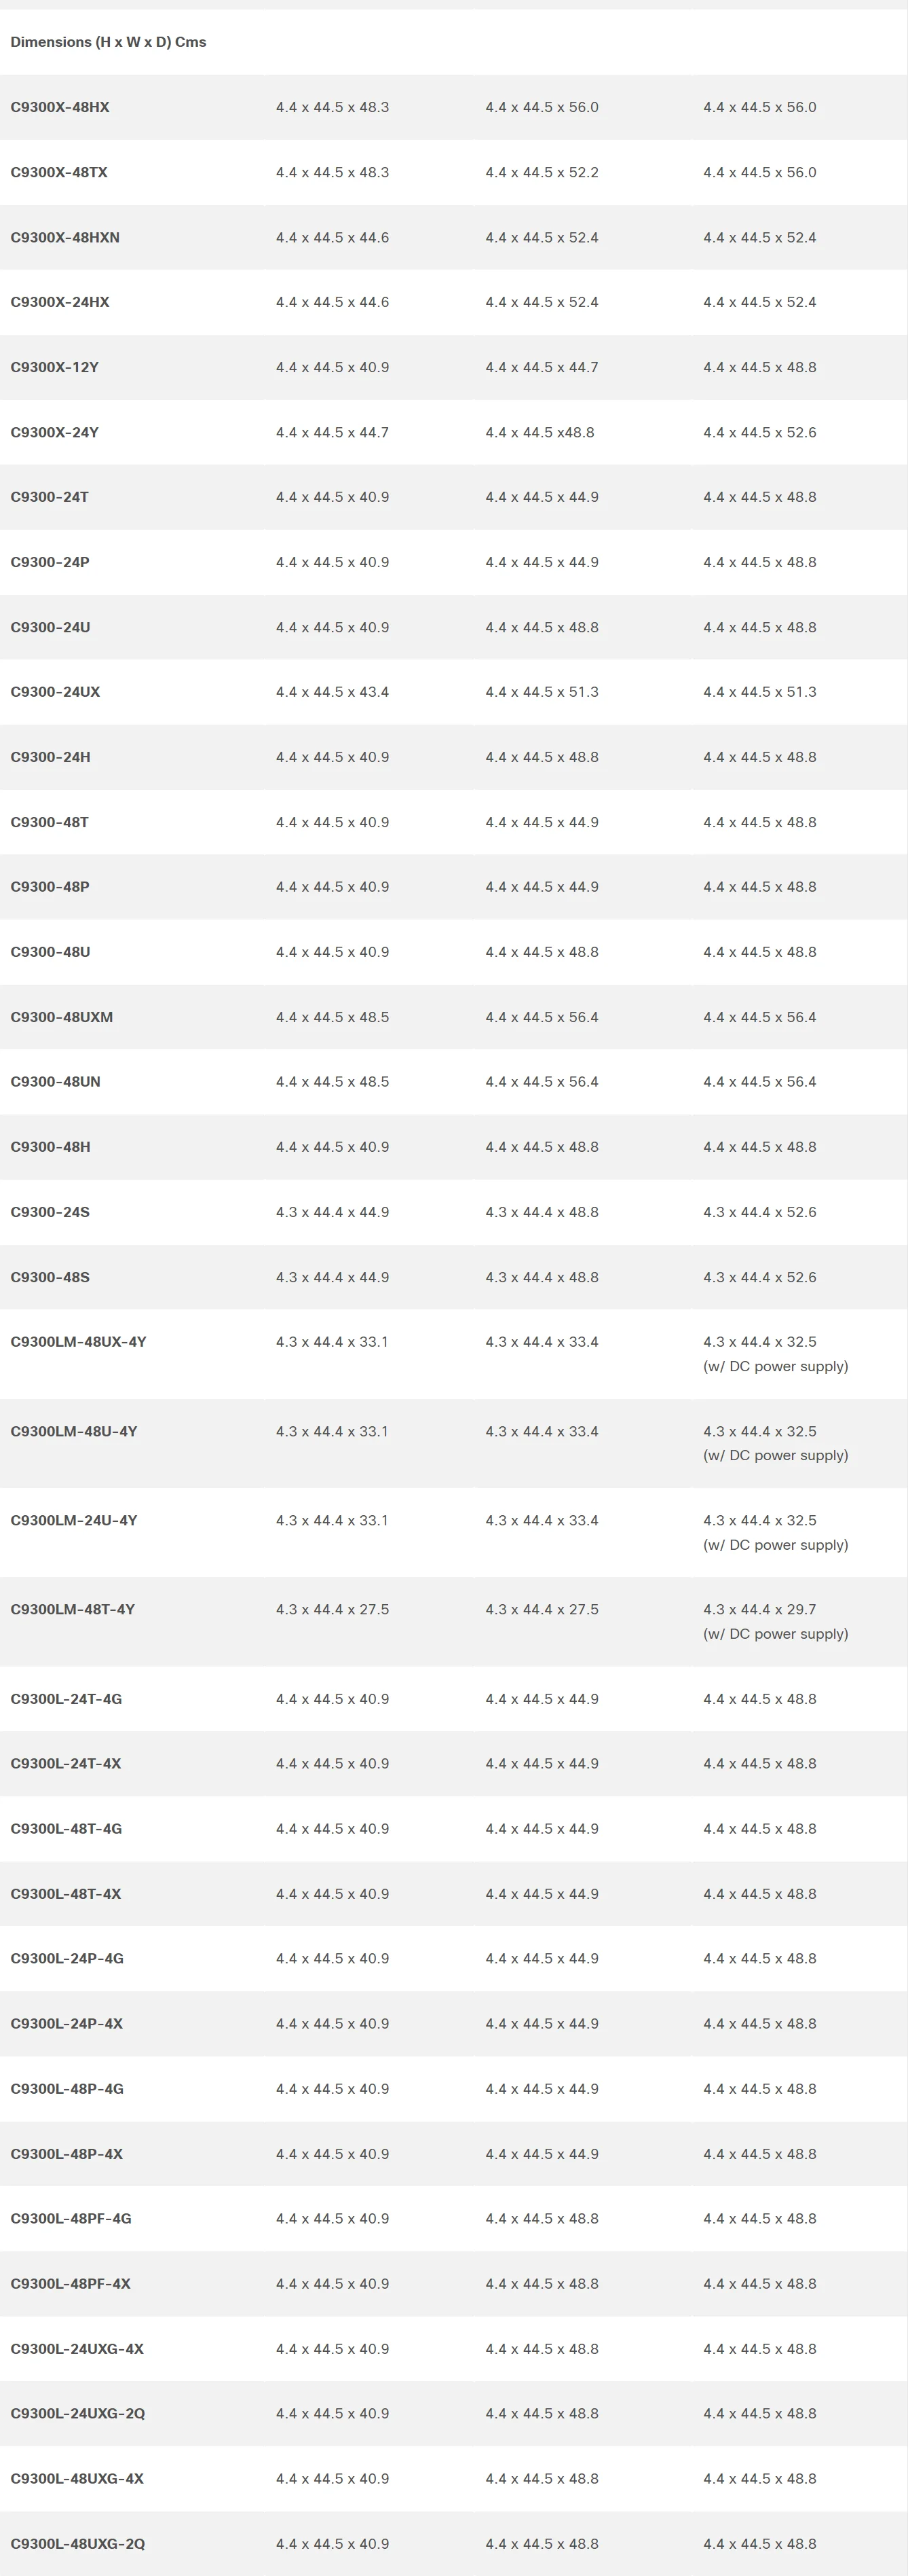Screen dimensions: 908x2576
Task: Click the C9300-24S model name
Action: point(50,1212)
